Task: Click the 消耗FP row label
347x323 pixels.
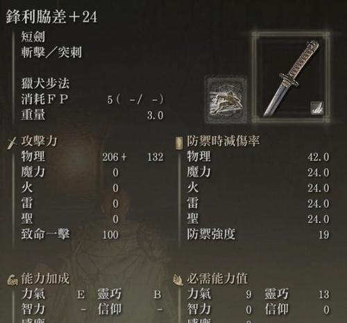Action: [x=44, y=99]
